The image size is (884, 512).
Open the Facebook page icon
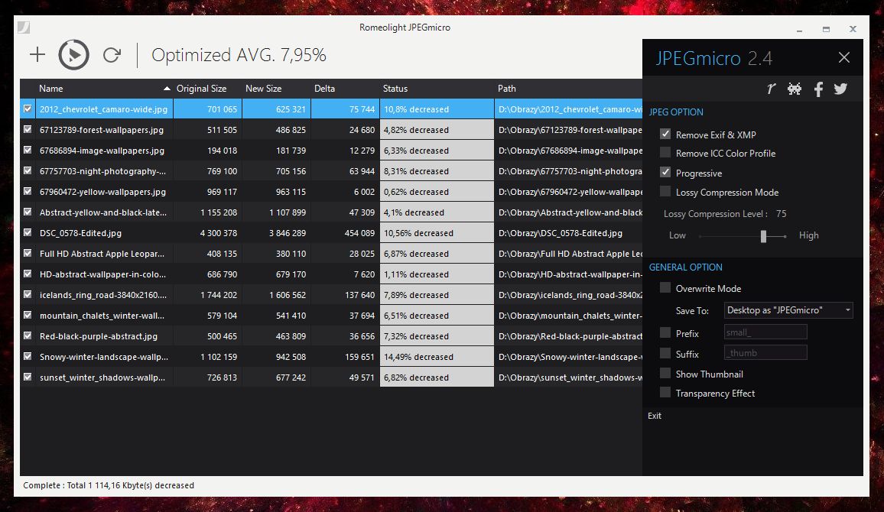(x=818, y=89)
